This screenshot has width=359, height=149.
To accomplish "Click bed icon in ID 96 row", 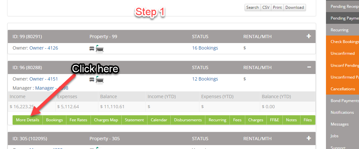I will pyautogui.click(x=92, y=80).
